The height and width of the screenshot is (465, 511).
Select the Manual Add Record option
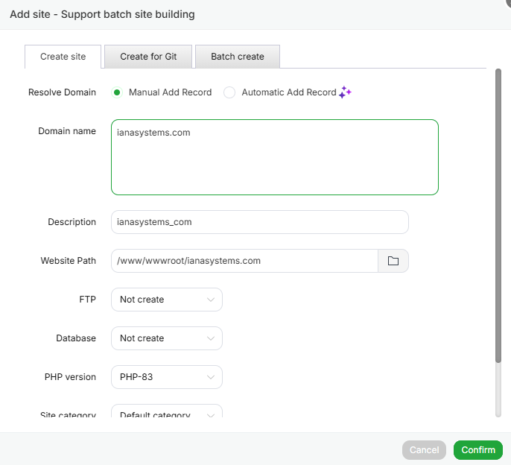click(117, 92)
